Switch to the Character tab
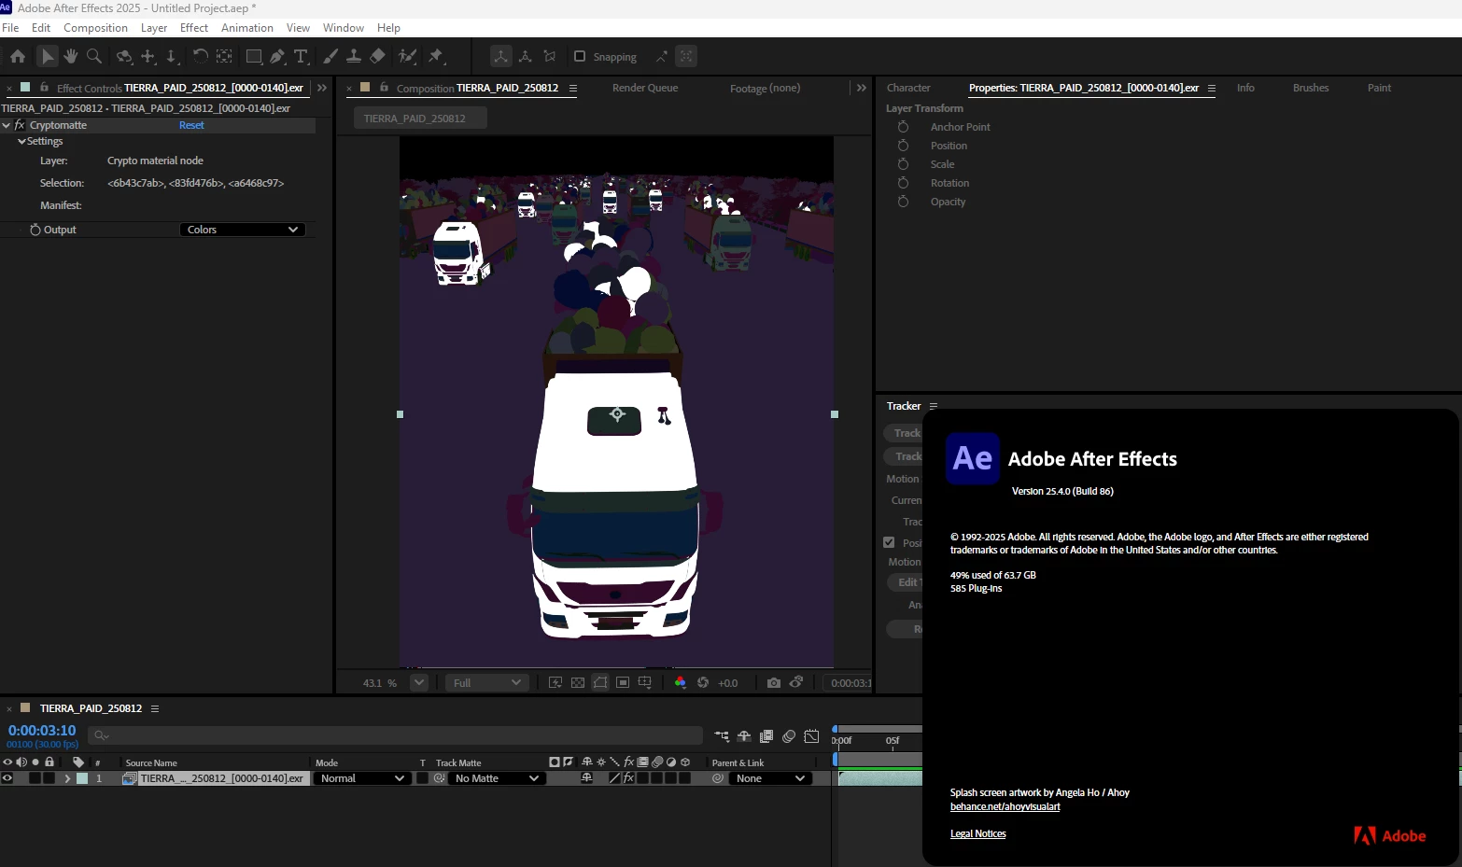This screenshot has height=867, width=1462. tap(908, 88)
